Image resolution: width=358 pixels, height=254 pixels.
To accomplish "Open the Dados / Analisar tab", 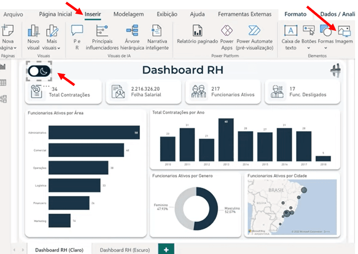I will click(x=338, y=14).
